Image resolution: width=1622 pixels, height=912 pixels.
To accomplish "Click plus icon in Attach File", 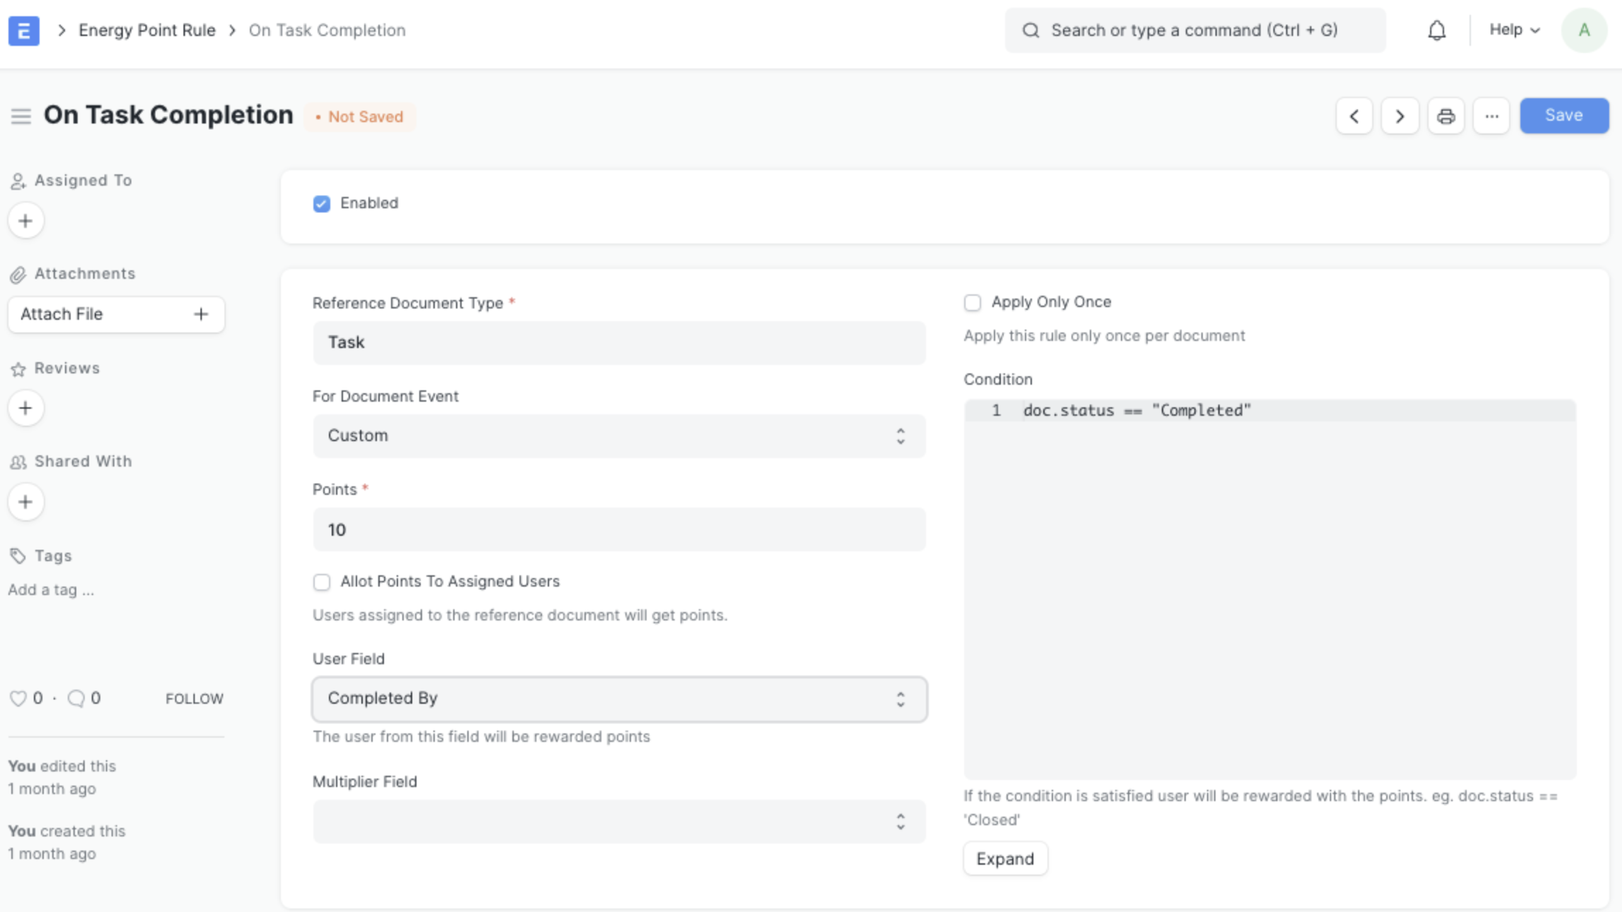I will tap(201, 314).
